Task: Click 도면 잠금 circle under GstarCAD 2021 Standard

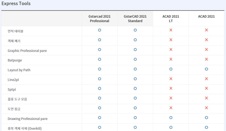Action: tap(135, 108)
